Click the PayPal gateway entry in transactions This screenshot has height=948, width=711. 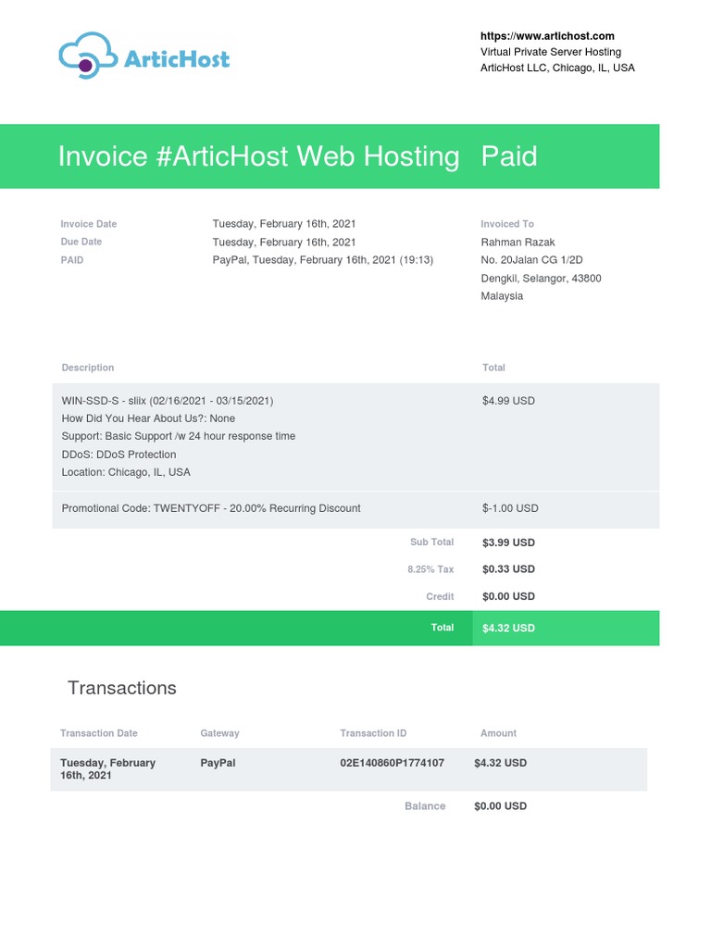pos(218,763)
